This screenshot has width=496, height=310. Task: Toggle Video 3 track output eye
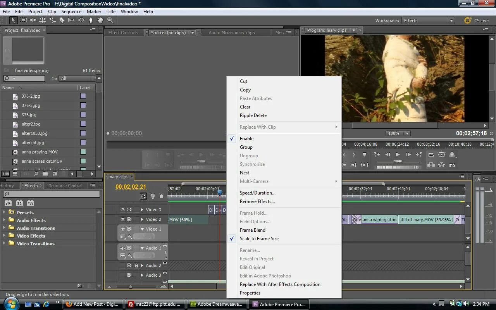123,210
